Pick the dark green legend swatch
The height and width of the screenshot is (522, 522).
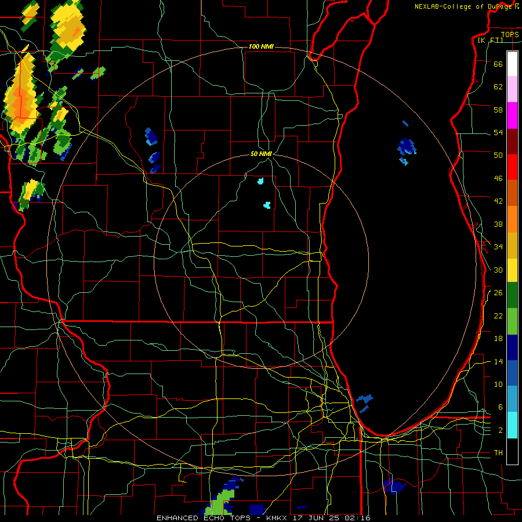coord(512,295)
